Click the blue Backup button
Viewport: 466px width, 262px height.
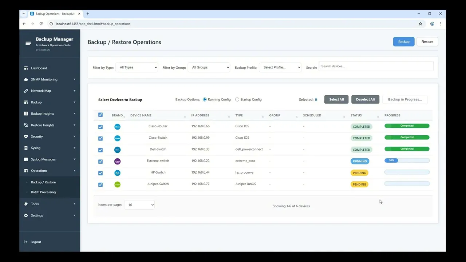click(x=404, y=41)
